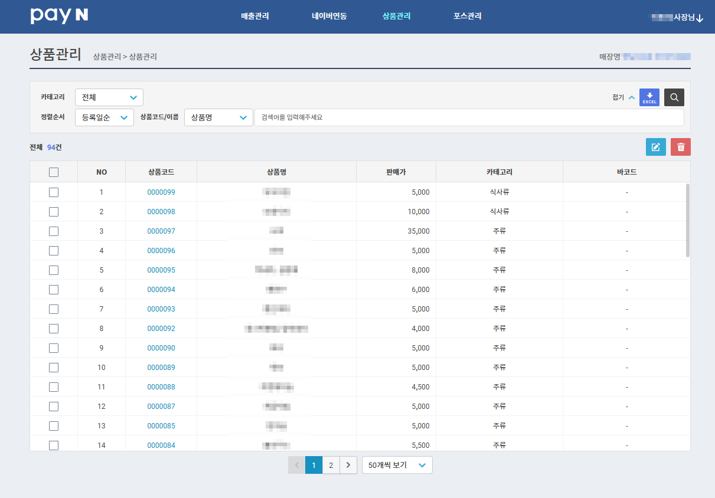Open product code 0000095 link
This screenshot has height=498, width=715.
click(x=161, y=270)
